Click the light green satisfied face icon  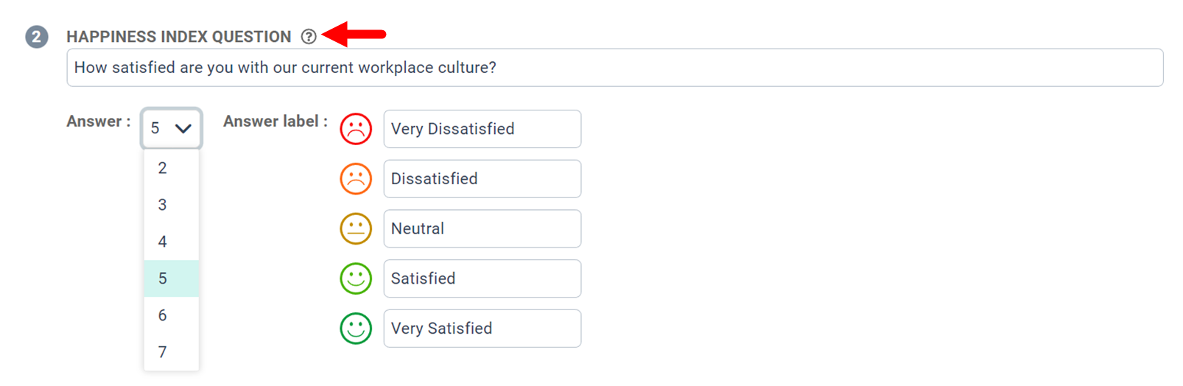coord(356,278)
